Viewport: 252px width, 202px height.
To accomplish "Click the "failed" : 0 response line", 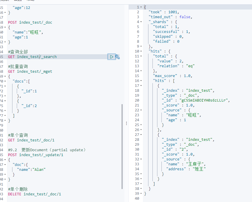I will pyautogui.click(x=166, y=42).
